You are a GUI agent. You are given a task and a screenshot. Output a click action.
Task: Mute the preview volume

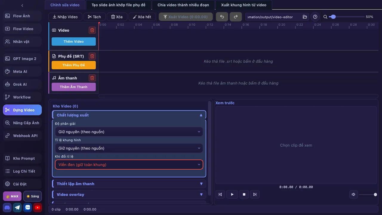coord(353,194)
